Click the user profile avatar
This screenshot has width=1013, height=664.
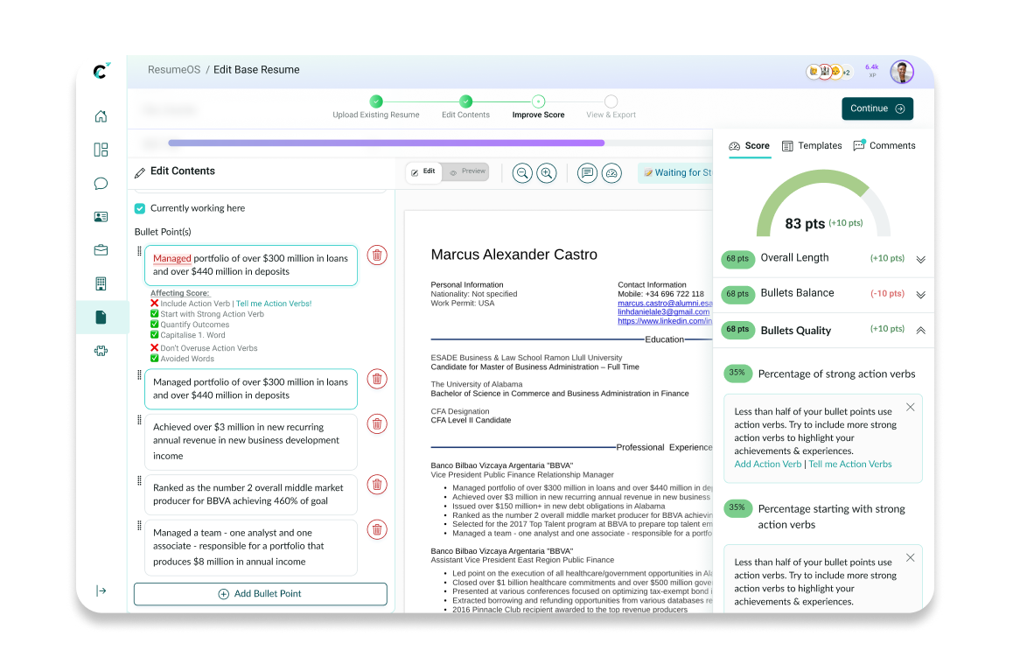(902, 72)
